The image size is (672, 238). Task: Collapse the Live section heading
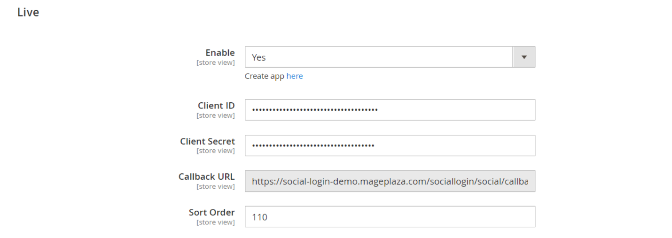(28, 13)
